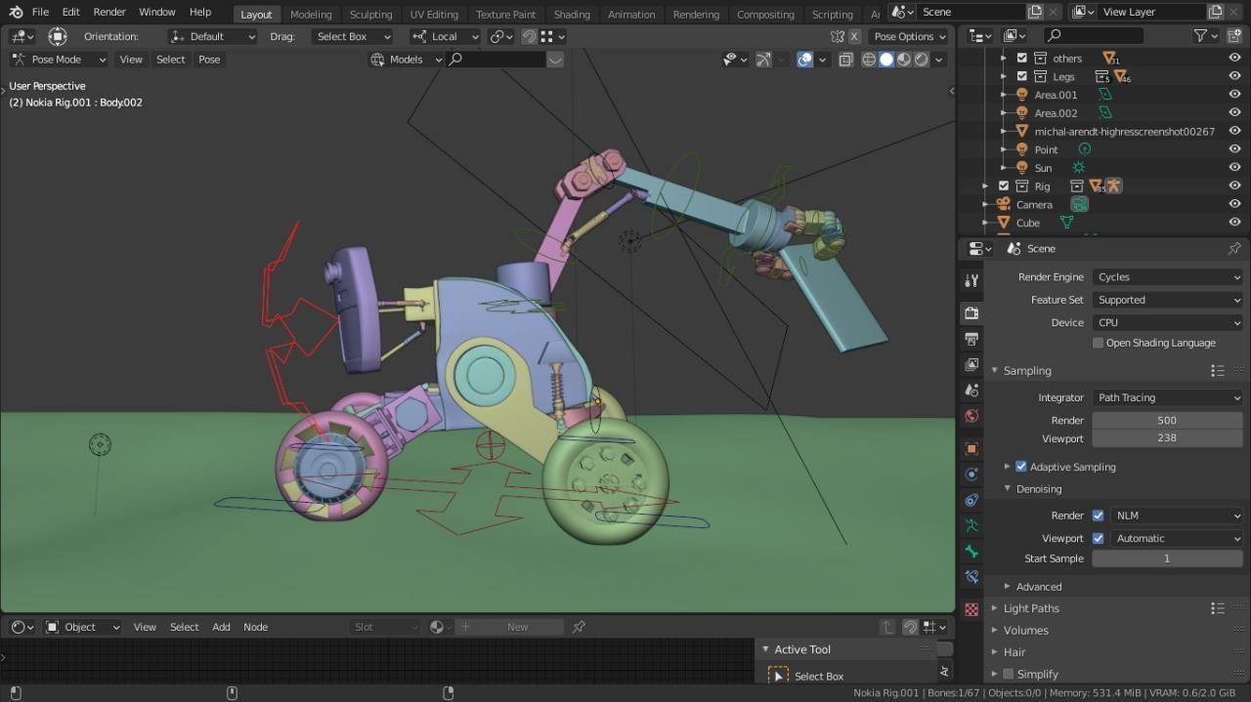Uncheck the Legs collection checkbox
Screen dimensions: 1251x702
click(1021, 76)
